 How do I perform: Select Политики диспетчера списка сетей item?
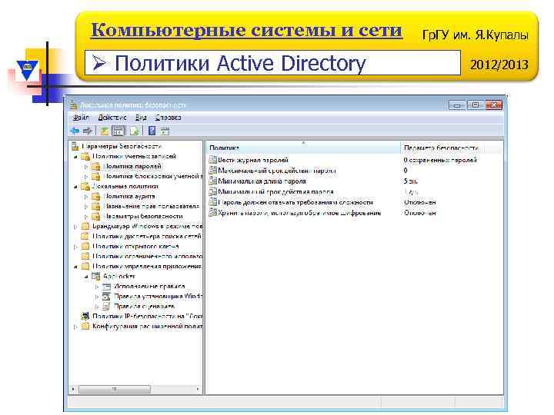click(x=147, y=236)
